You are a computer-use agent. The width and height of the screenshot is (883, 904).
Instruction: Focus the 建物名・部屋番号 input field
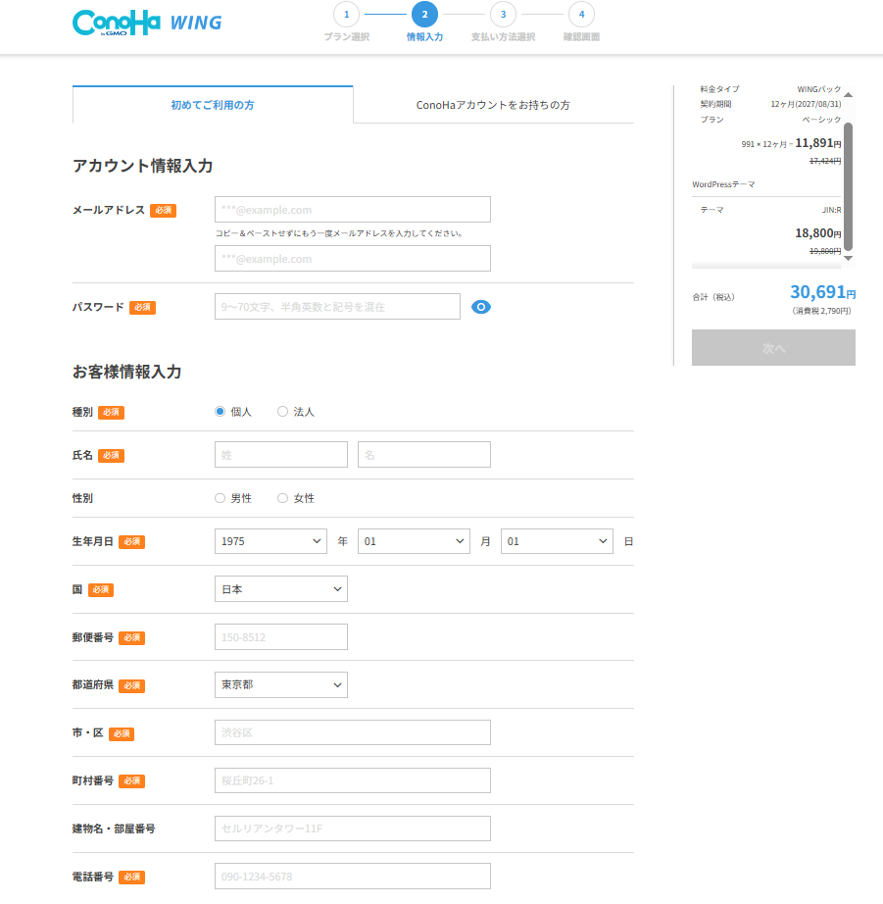353,829
